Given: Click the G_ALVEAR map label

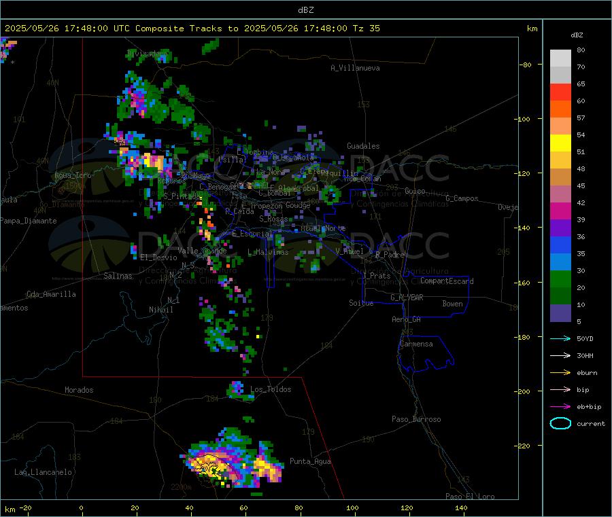Looking at the screenshot, I should 407,298.
